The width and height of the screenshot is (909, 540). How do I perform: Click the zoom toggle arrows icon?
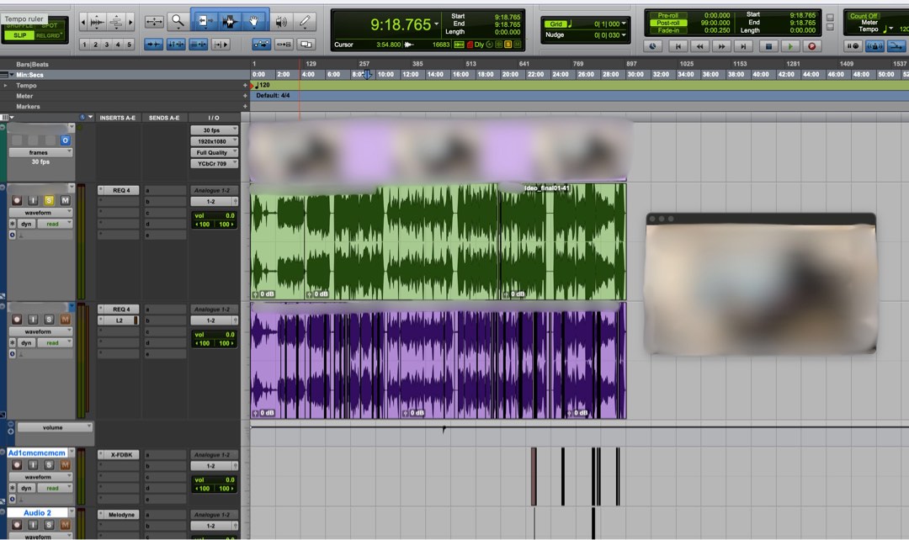pos(154,22)
